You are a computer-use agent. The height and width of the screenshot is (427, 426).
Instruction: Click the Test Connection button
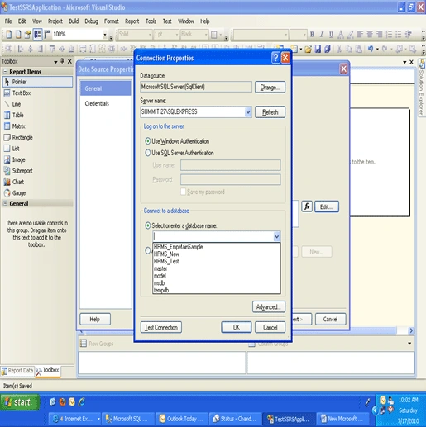(x=161, y=327)
